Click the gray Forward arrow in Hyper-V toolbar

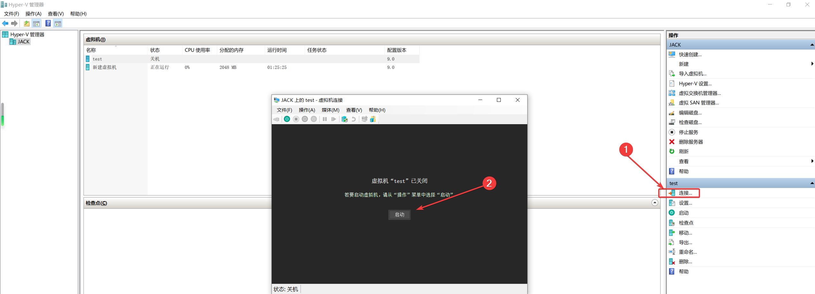[14, 23]
